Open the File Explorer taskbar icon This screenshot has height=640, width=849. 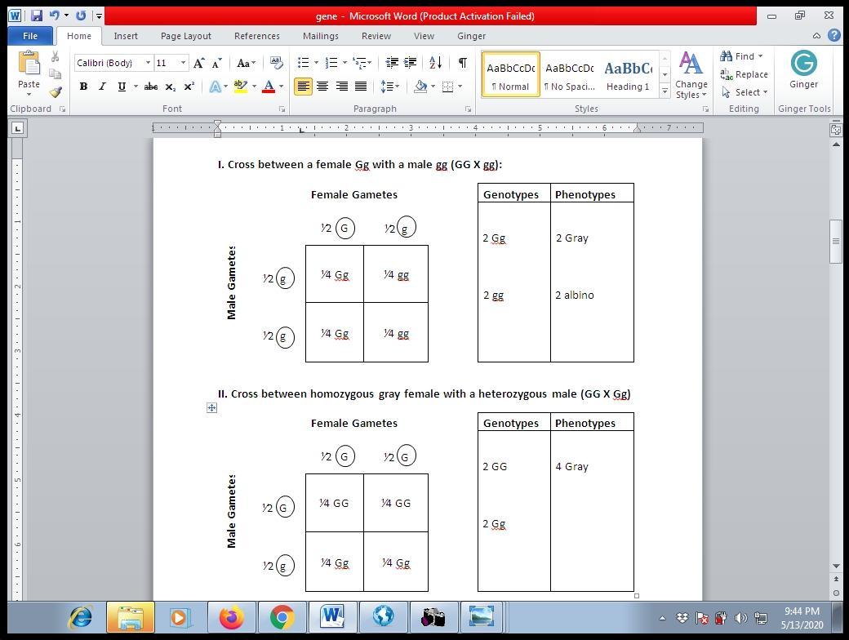[131, 617]
